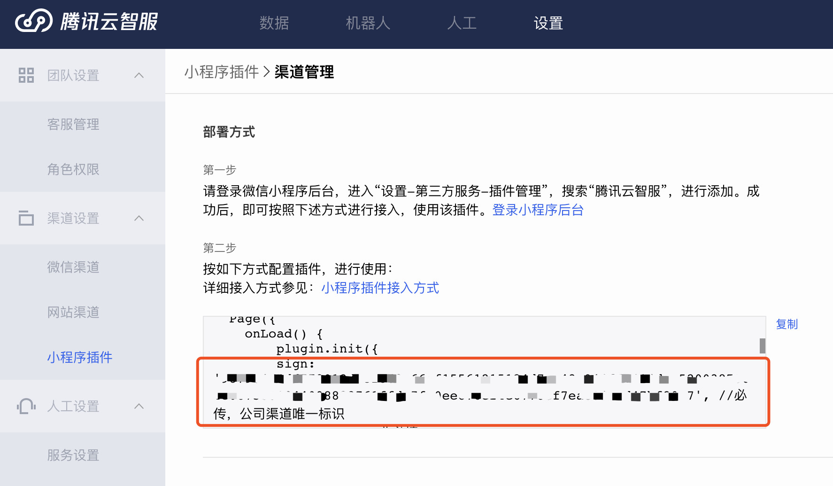Select 小程序插件 in the sidebar
This screenshot has width=833, height=486.
click(80, 357)
